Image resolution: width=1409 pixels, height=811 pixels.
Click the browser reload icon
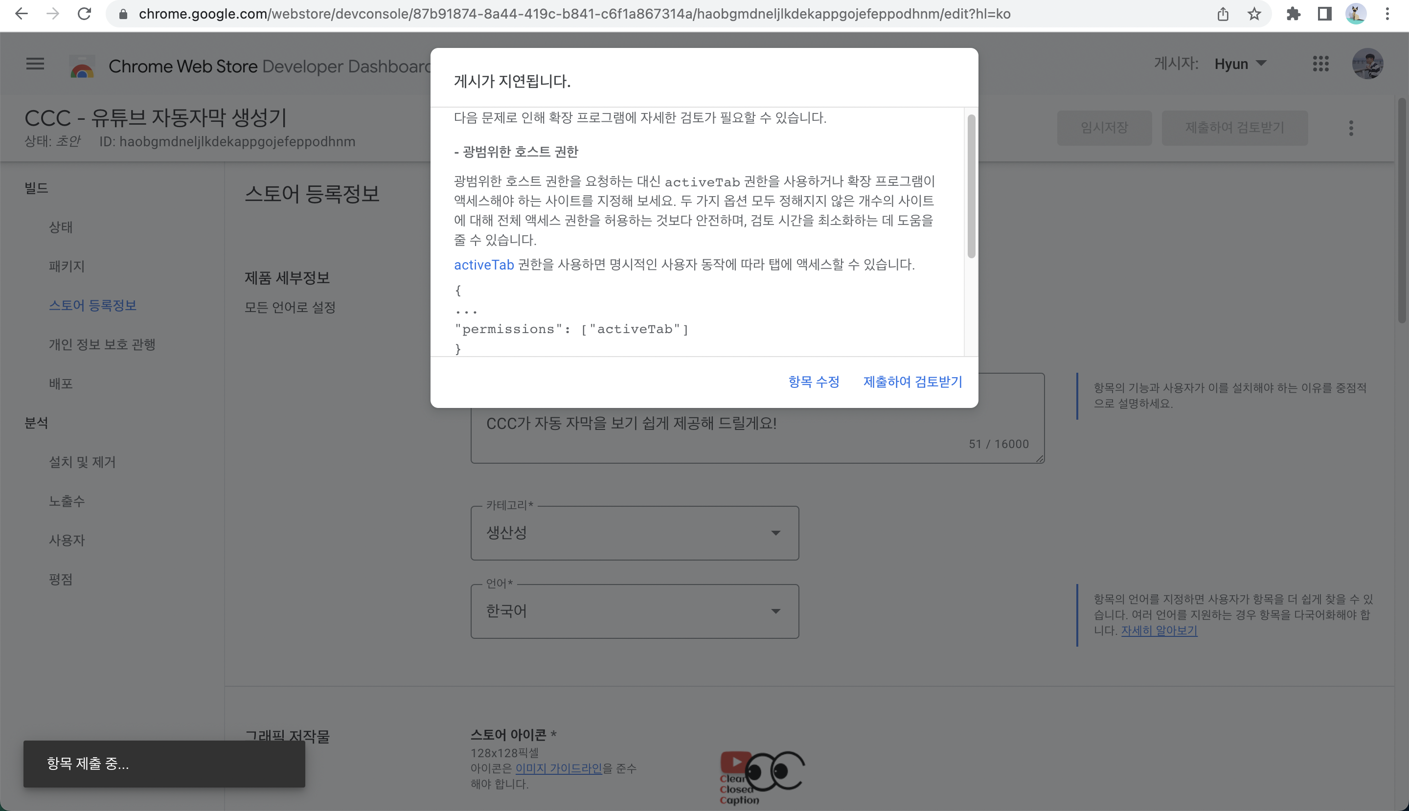click(84, 14)
